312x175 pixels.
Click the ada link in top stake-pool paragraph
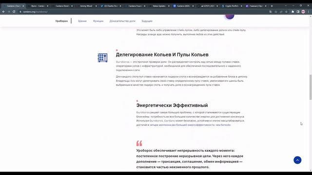(x=230, y=30)
